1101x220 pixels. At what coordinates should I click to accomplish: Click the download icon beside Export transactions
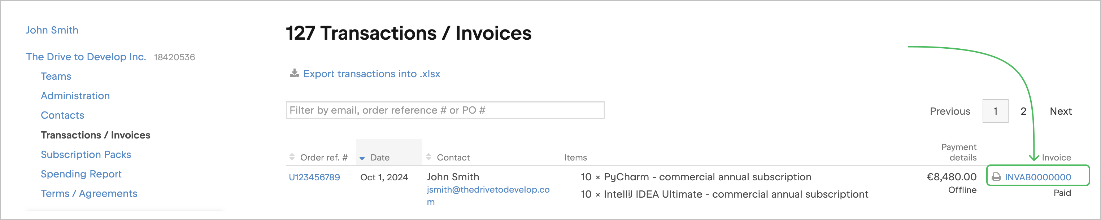point(294,74)
